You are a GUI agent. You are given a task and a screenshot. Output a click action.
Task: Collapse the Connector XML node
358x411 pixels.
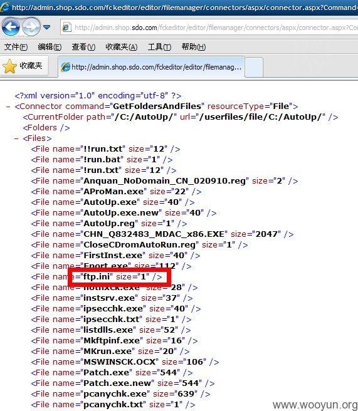pyautogui.click(x=8, y=107)
